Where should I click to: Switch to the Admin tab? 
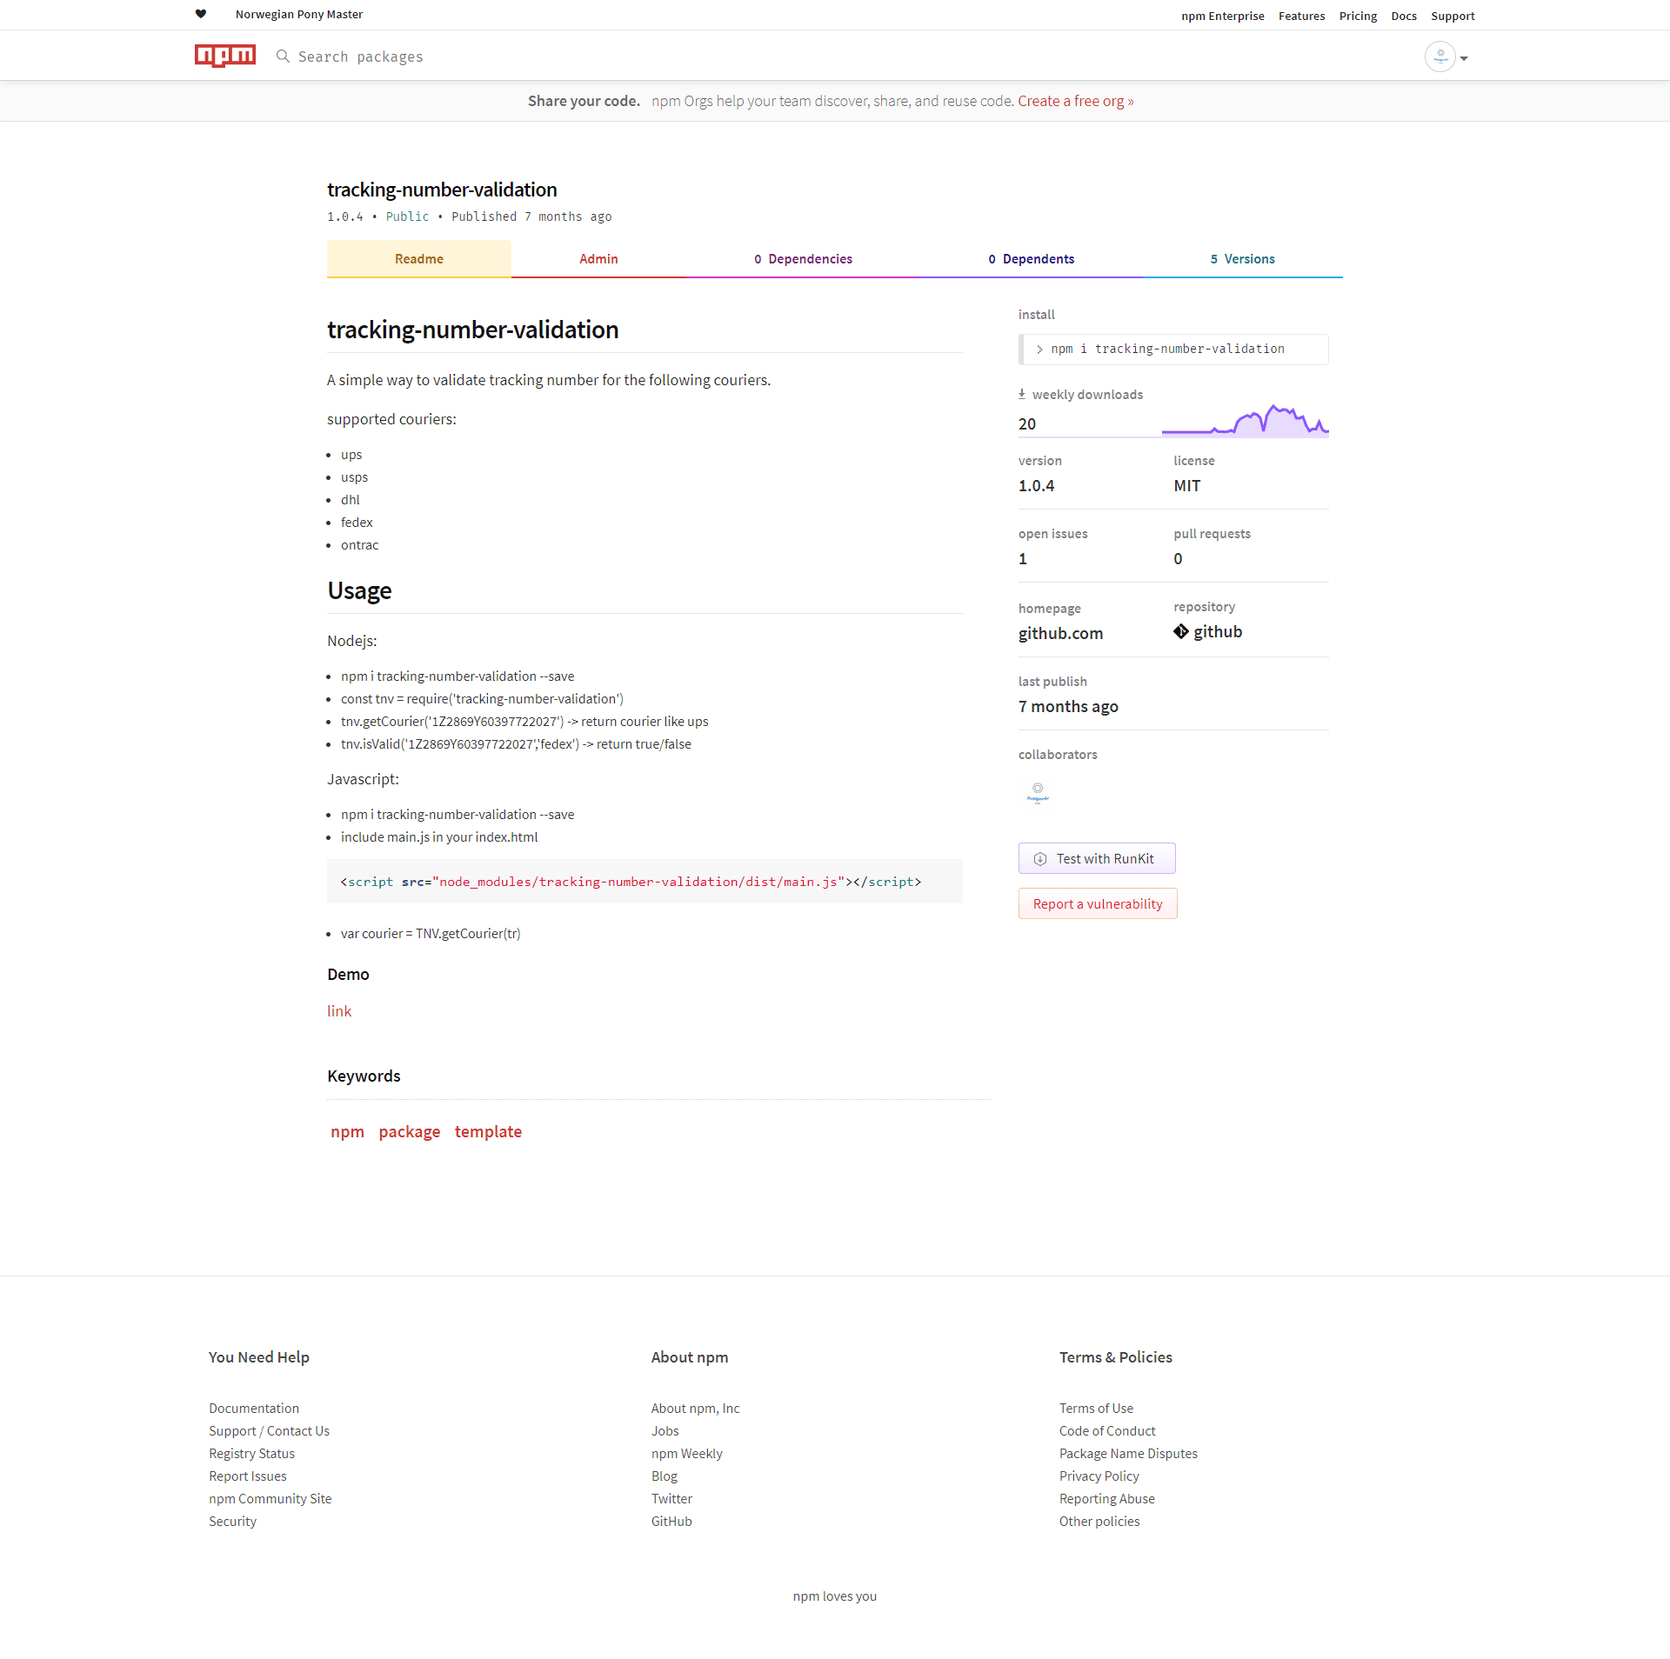pos(598,258)
